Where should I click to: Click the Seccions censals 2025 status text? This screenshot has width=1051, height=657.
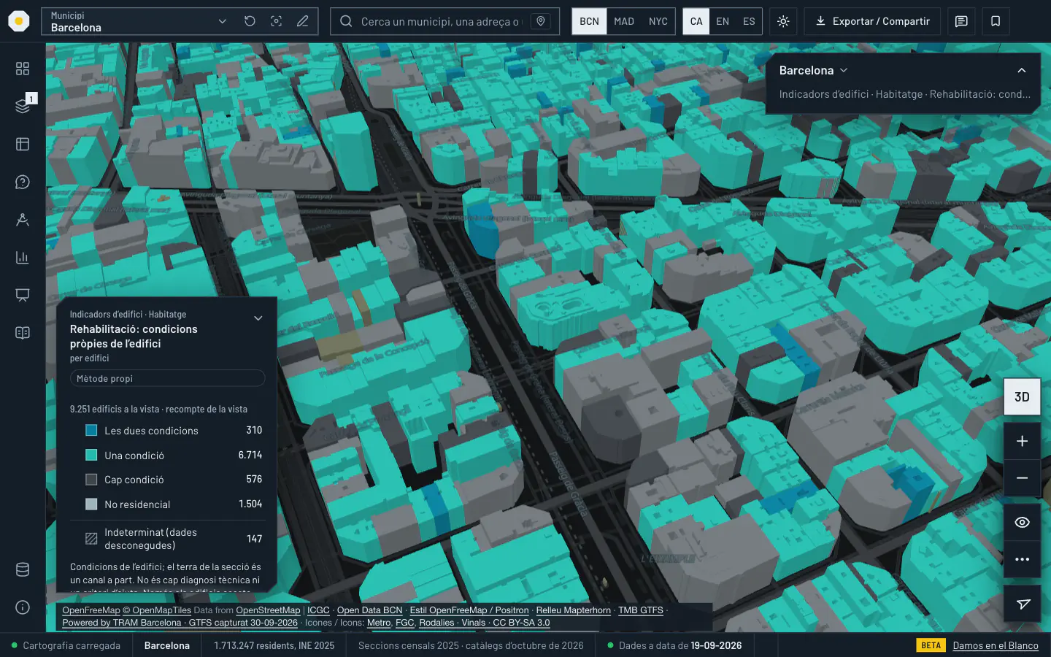tap(471, 645)
